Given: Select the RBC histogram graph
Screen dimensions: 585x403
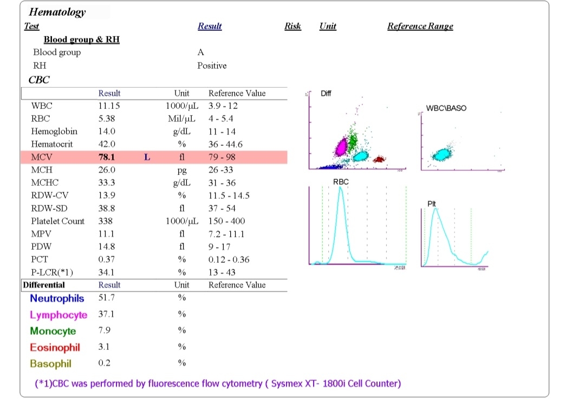Looking at the screenshot, I should 357,223.
